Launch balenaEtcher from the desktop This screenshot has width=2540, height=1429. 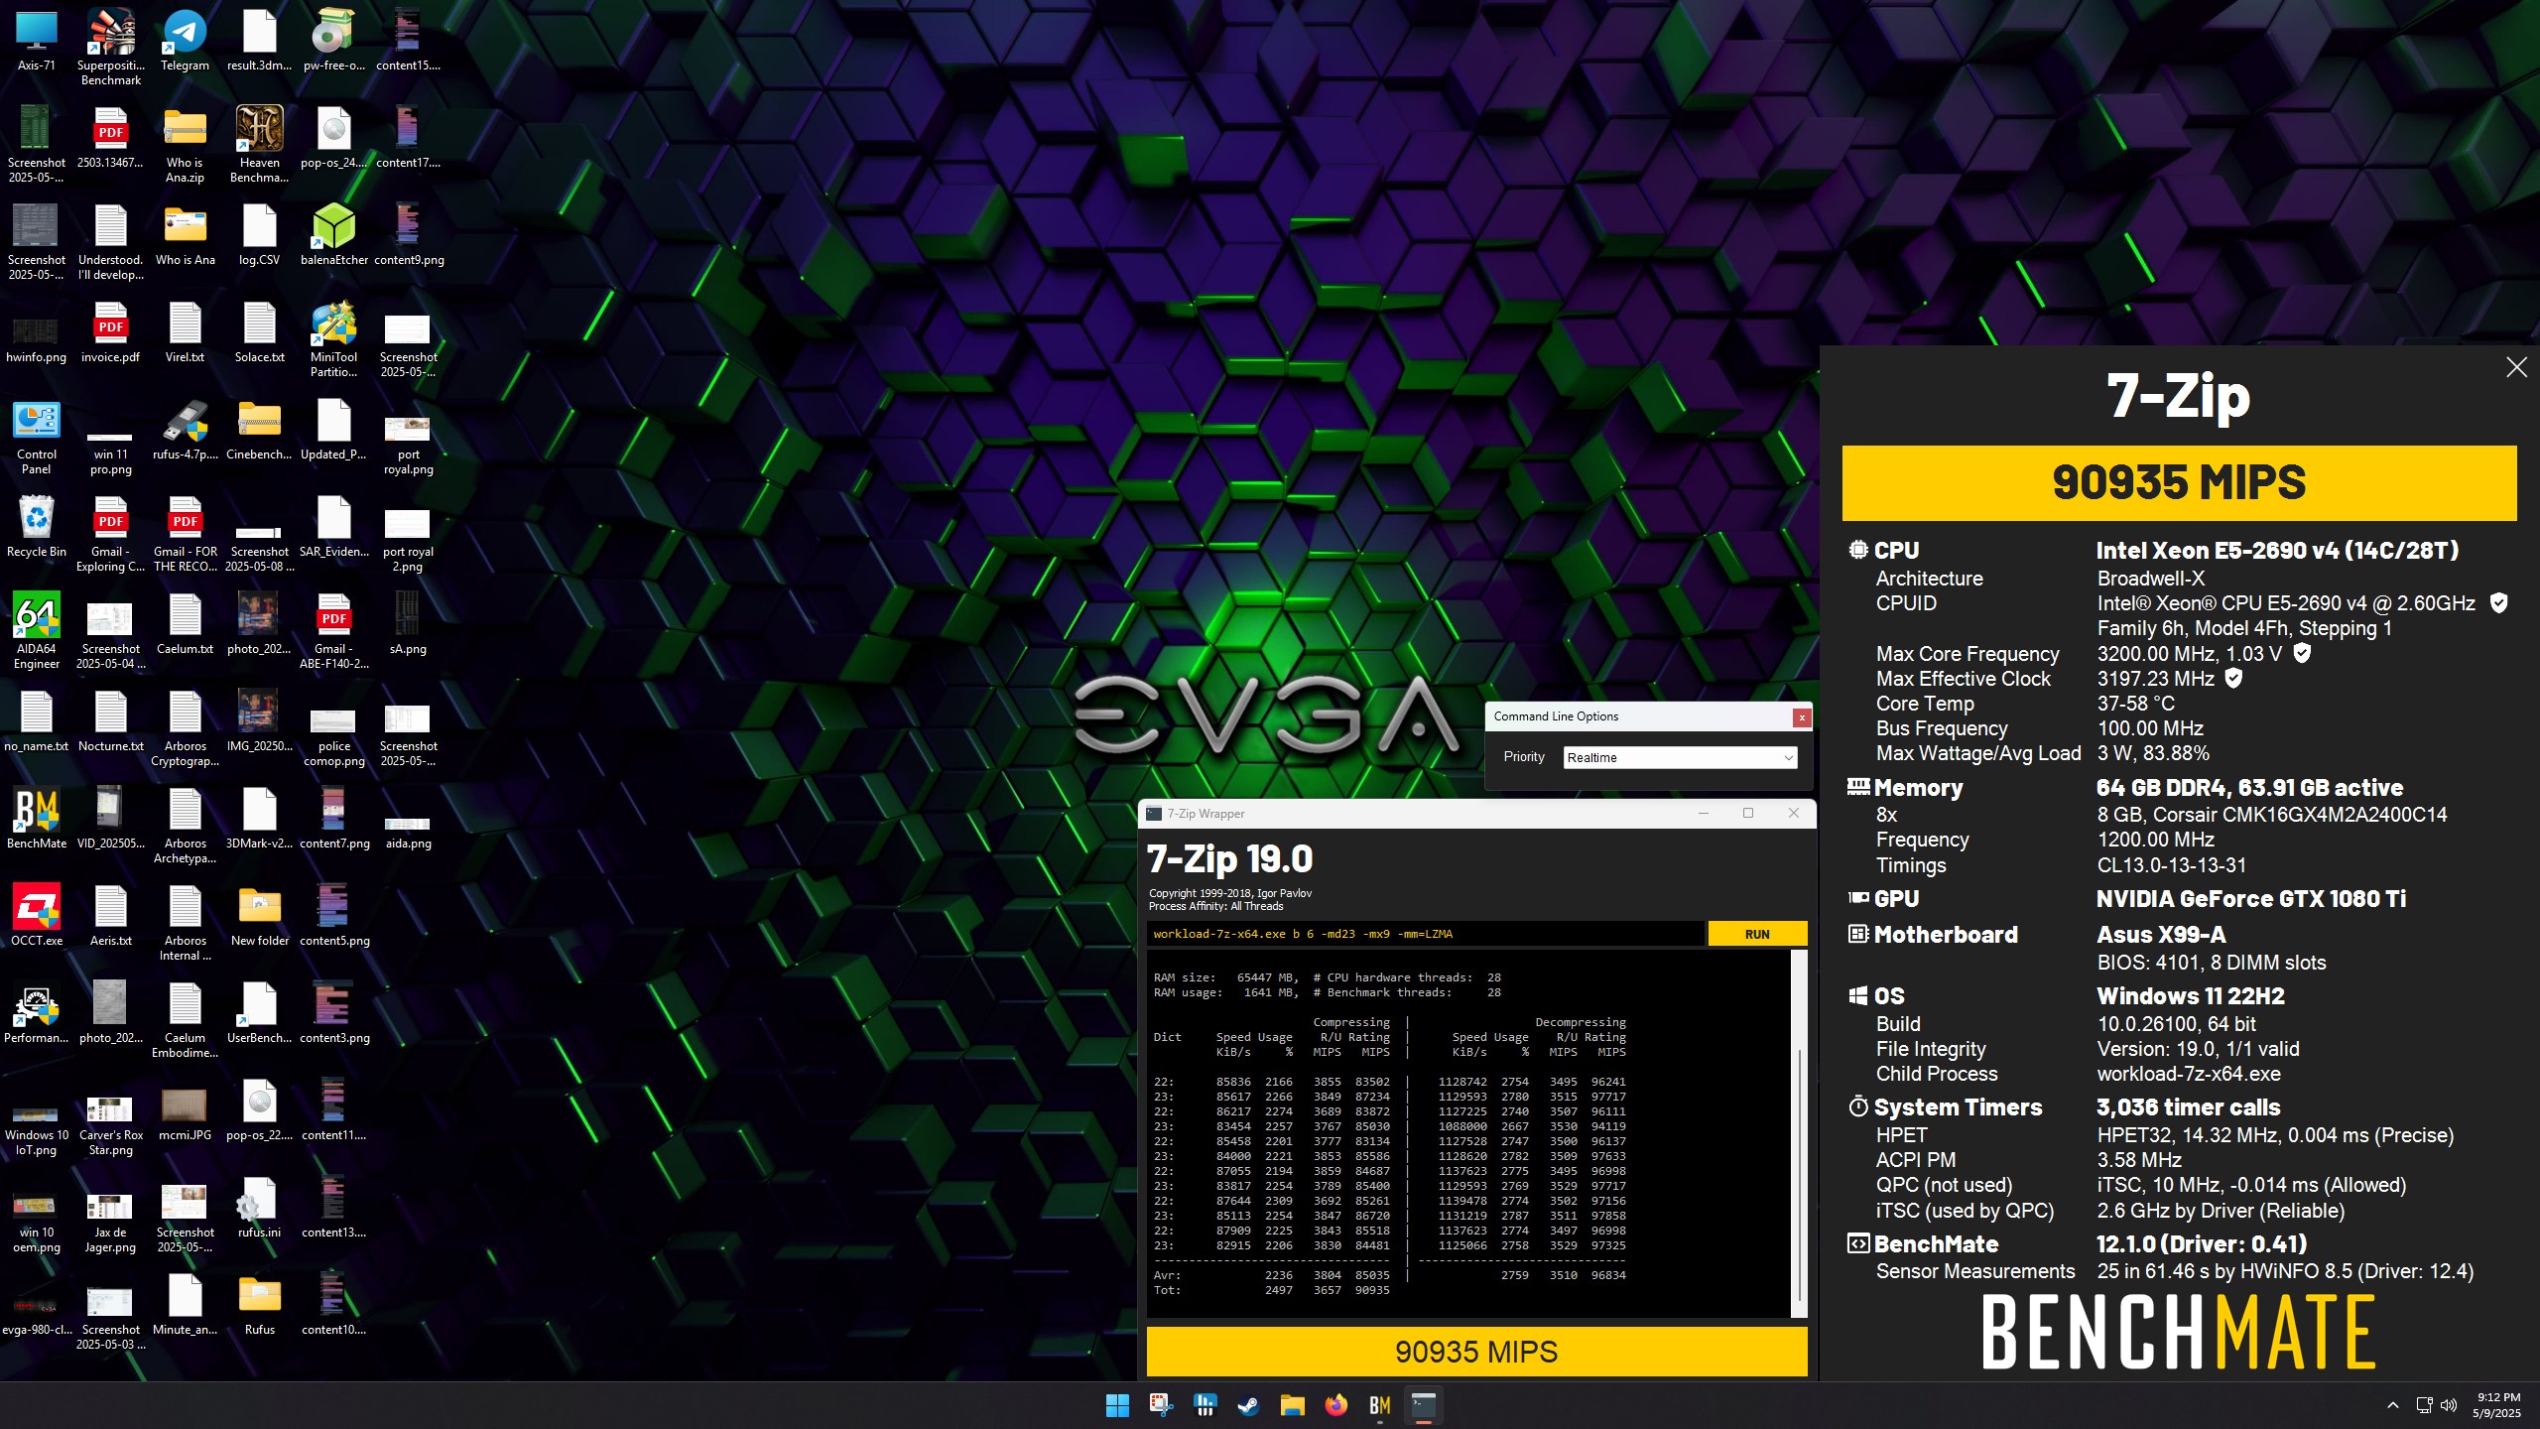tap(334, 234)
